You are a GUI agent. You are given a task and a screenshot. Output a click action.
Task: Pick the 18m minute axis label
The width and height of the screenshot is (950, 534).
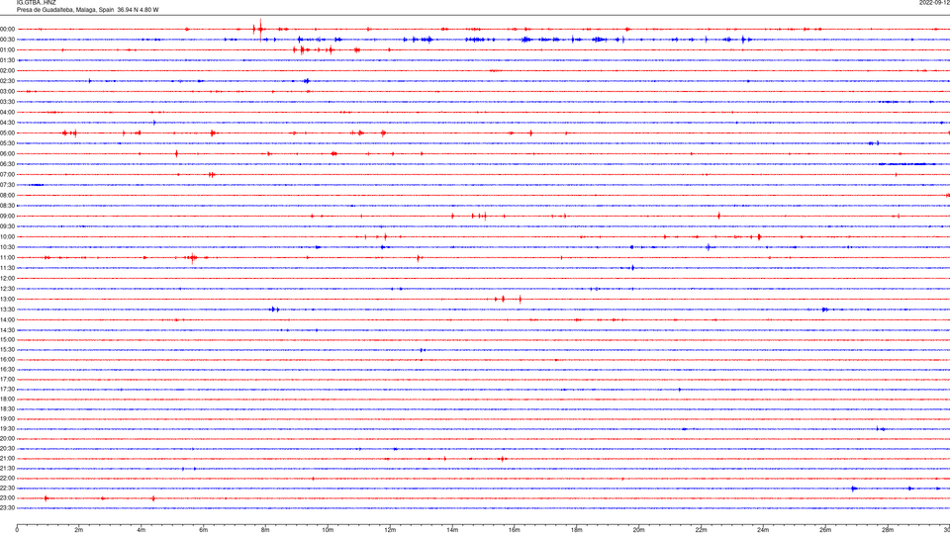tap(577, 530)
